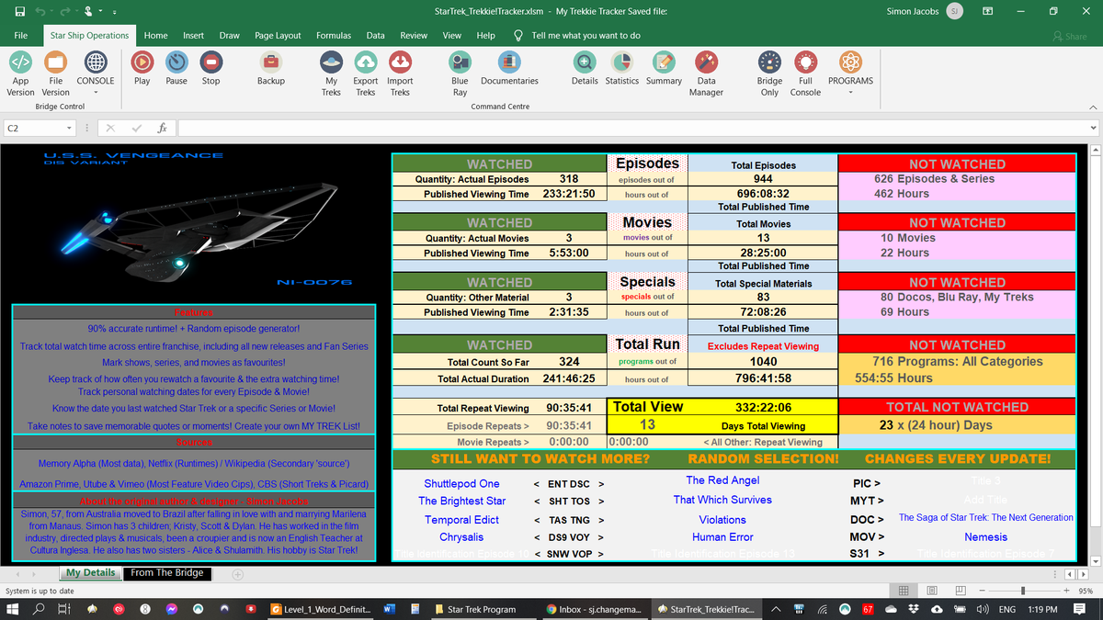Click the insert function fx icon
The height and width of the screenshot is (620, 1103).
pos(162,129)
